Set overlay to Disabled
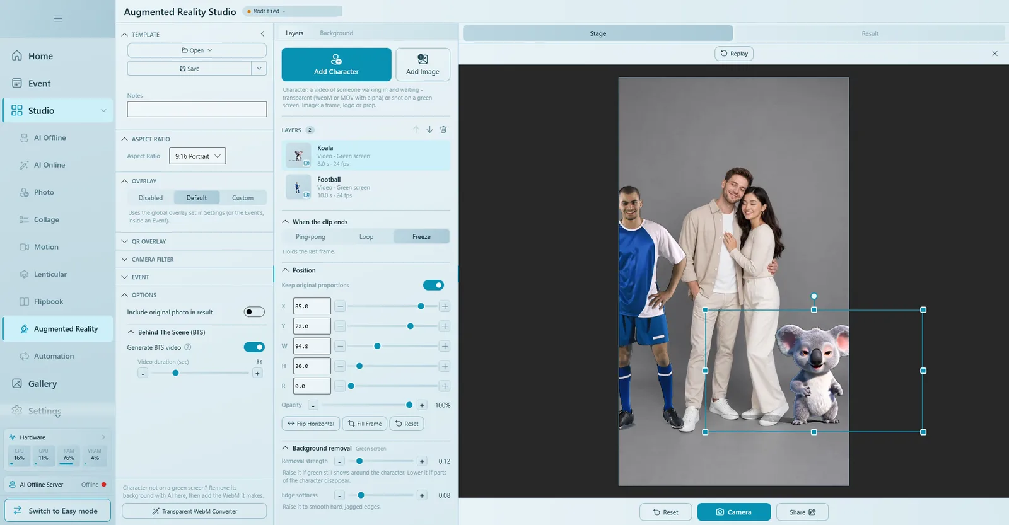This screenshot has width=1009, height=525. (151, 198)
